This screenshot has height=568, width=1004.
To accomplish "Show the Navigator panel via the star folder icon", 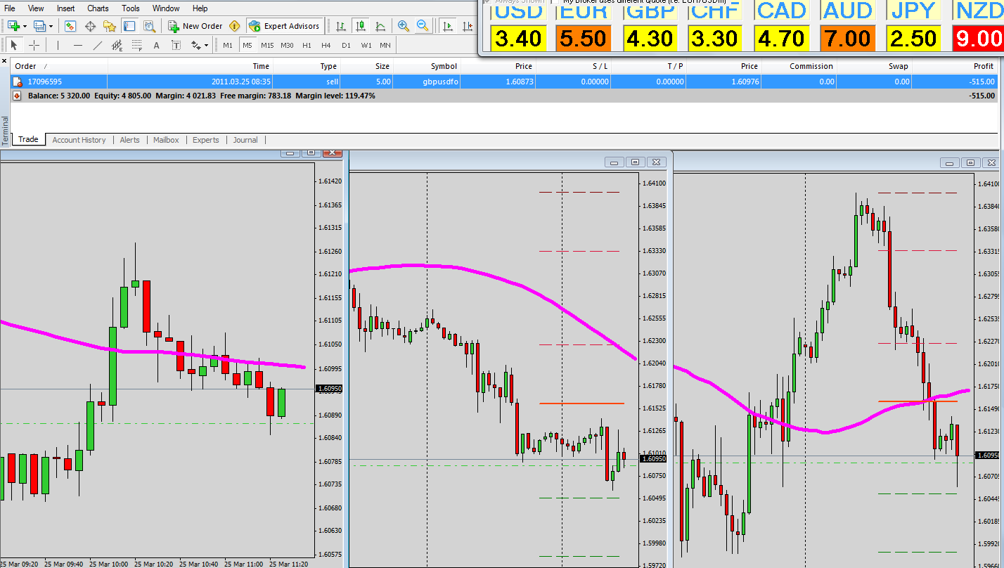I will (x=110, y=26).
